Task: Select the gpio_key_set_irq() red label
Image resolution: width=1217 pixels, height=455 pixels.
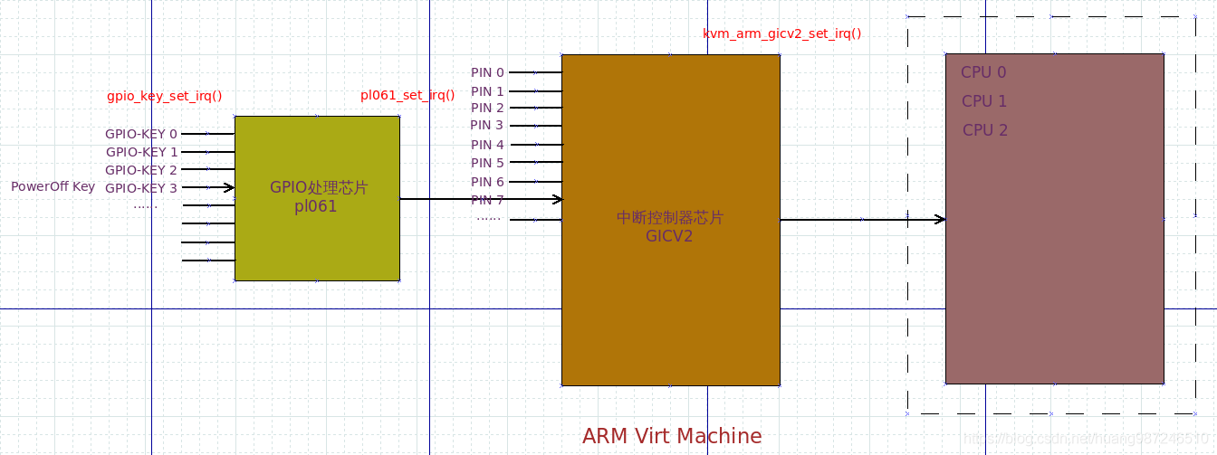Action: pos(165,95)
